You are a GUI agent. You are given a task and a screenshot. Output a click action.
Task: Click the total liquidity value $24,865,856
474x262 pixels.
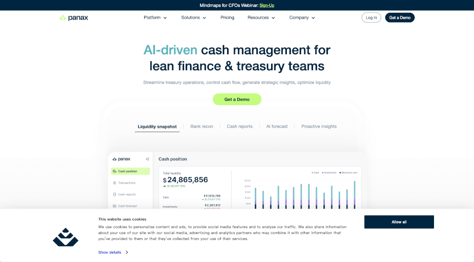185,180
